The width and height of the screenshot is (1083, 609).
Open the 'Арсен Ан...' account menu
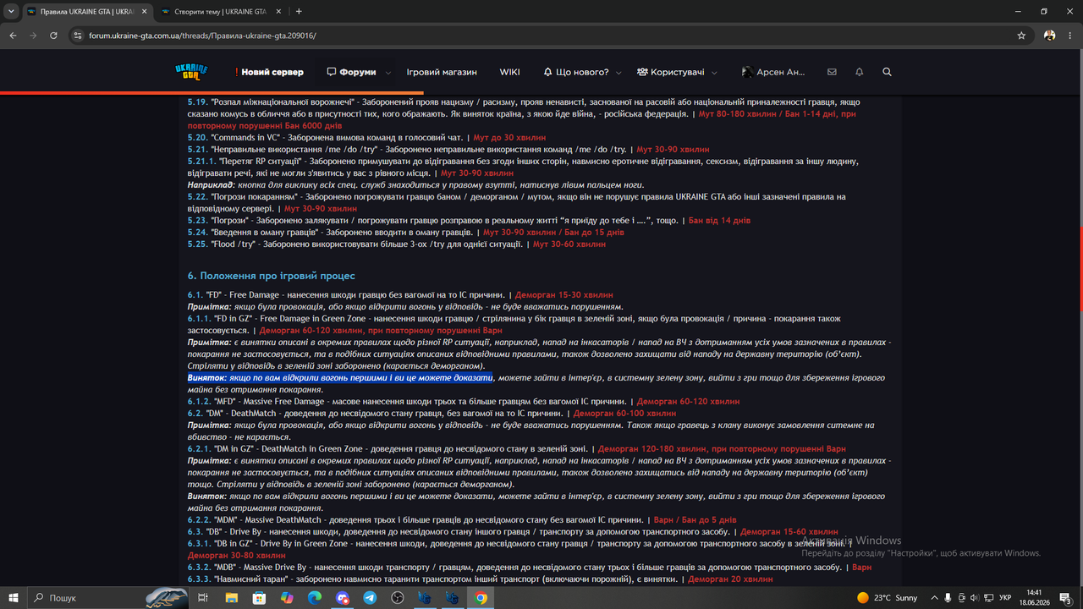pos(773,72)
